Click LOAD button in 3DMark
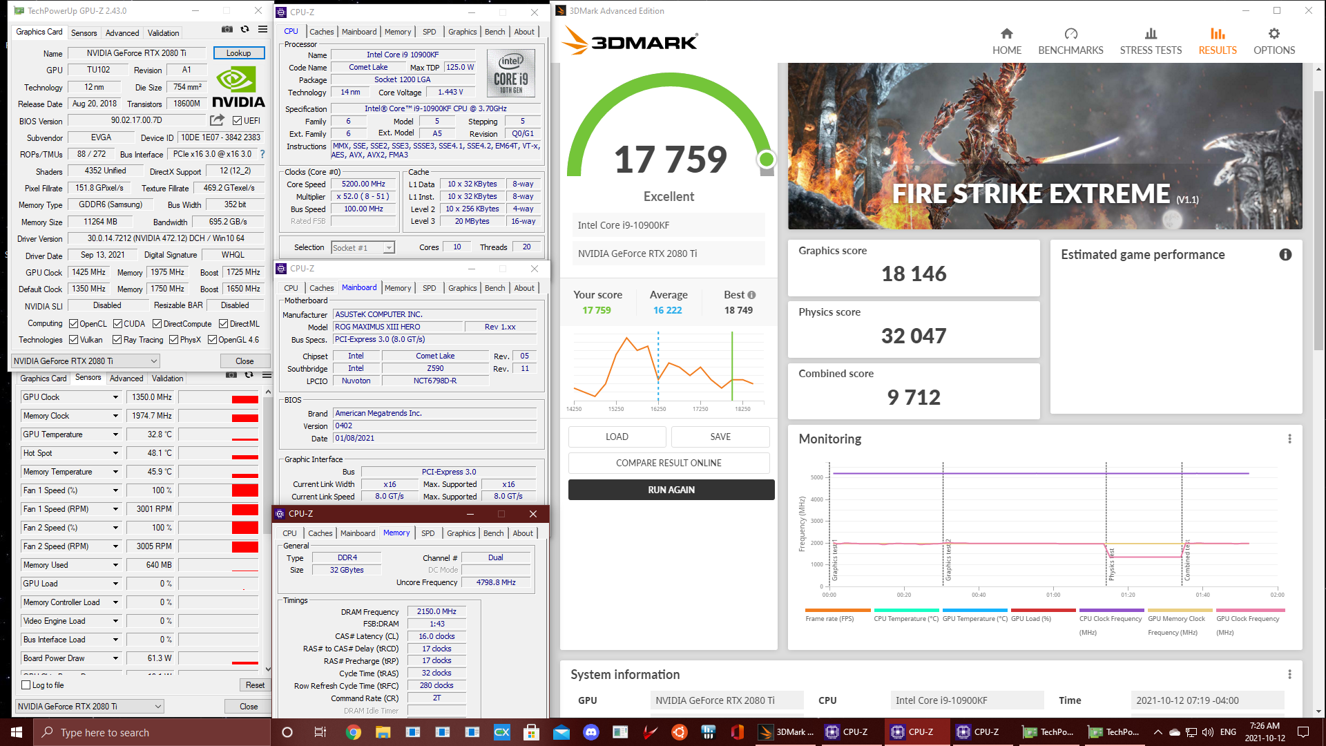Viewport: 1326px width, 746px height. pyautogui.click(x=617, y=437)
